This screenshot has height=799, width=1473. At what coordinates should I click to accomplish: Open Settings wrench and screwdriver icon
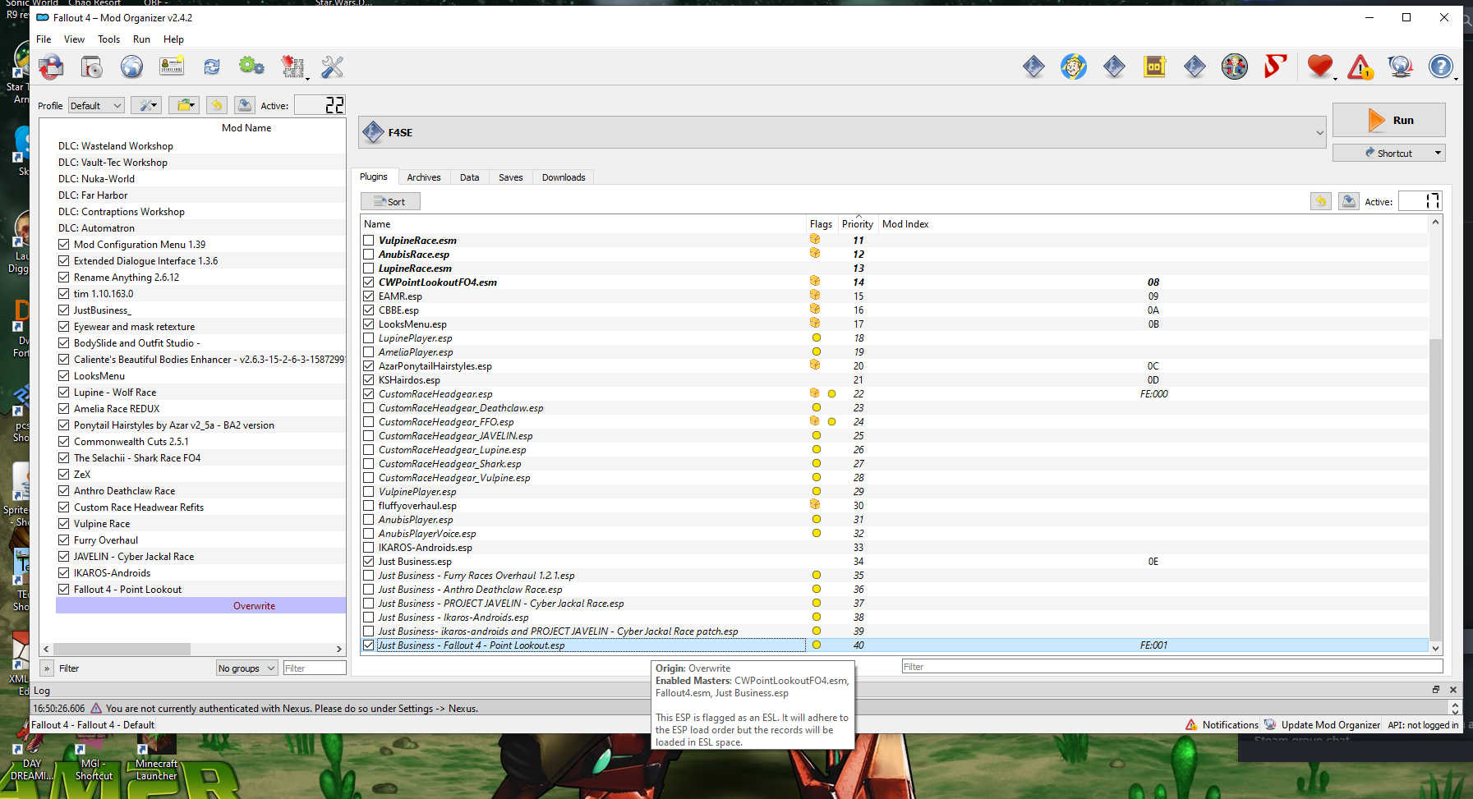tap(332, 67)
